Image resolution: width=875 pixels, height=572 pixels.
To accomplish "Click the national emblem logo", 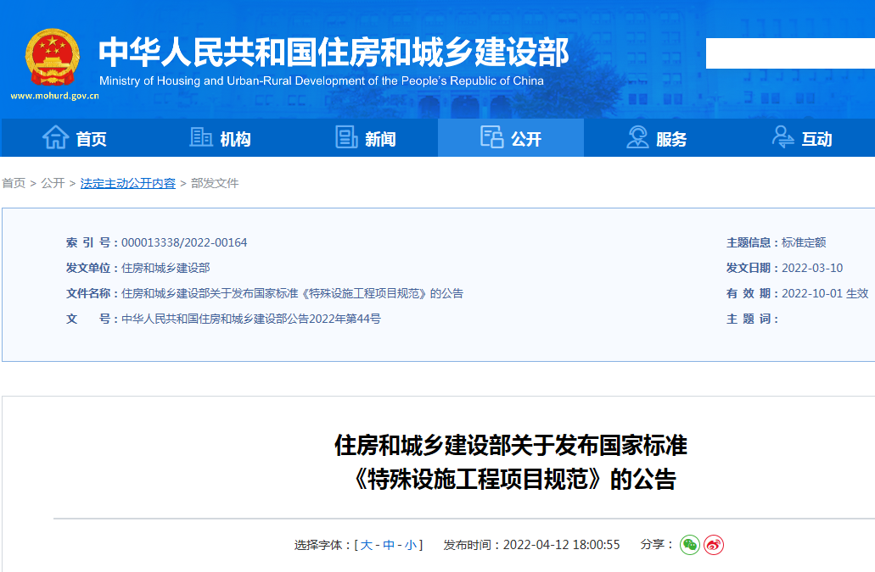I will pos(53,58).
